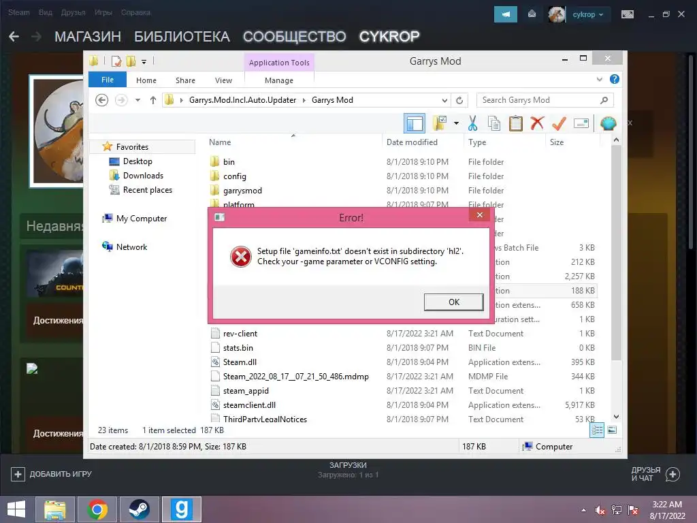This screenshot has height=523, width=697.
Task: Click the Search Garrys Mod field
Action: tap(545, 100)
